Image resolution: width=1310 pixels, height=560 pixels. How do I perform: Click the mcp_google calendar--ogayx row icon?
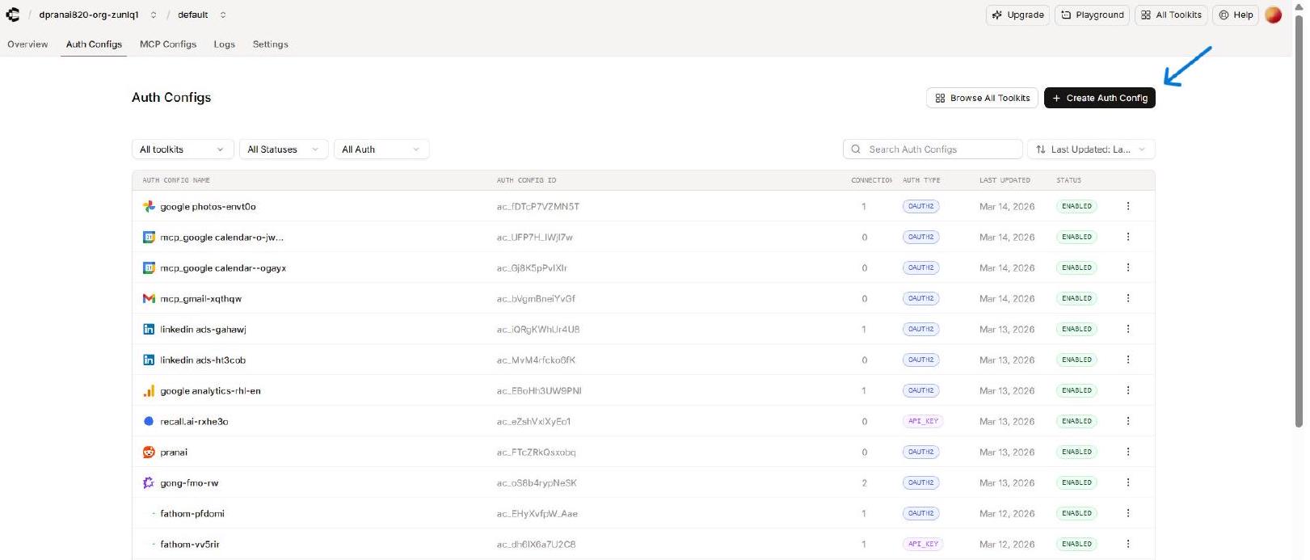click(x=149, y=267)
